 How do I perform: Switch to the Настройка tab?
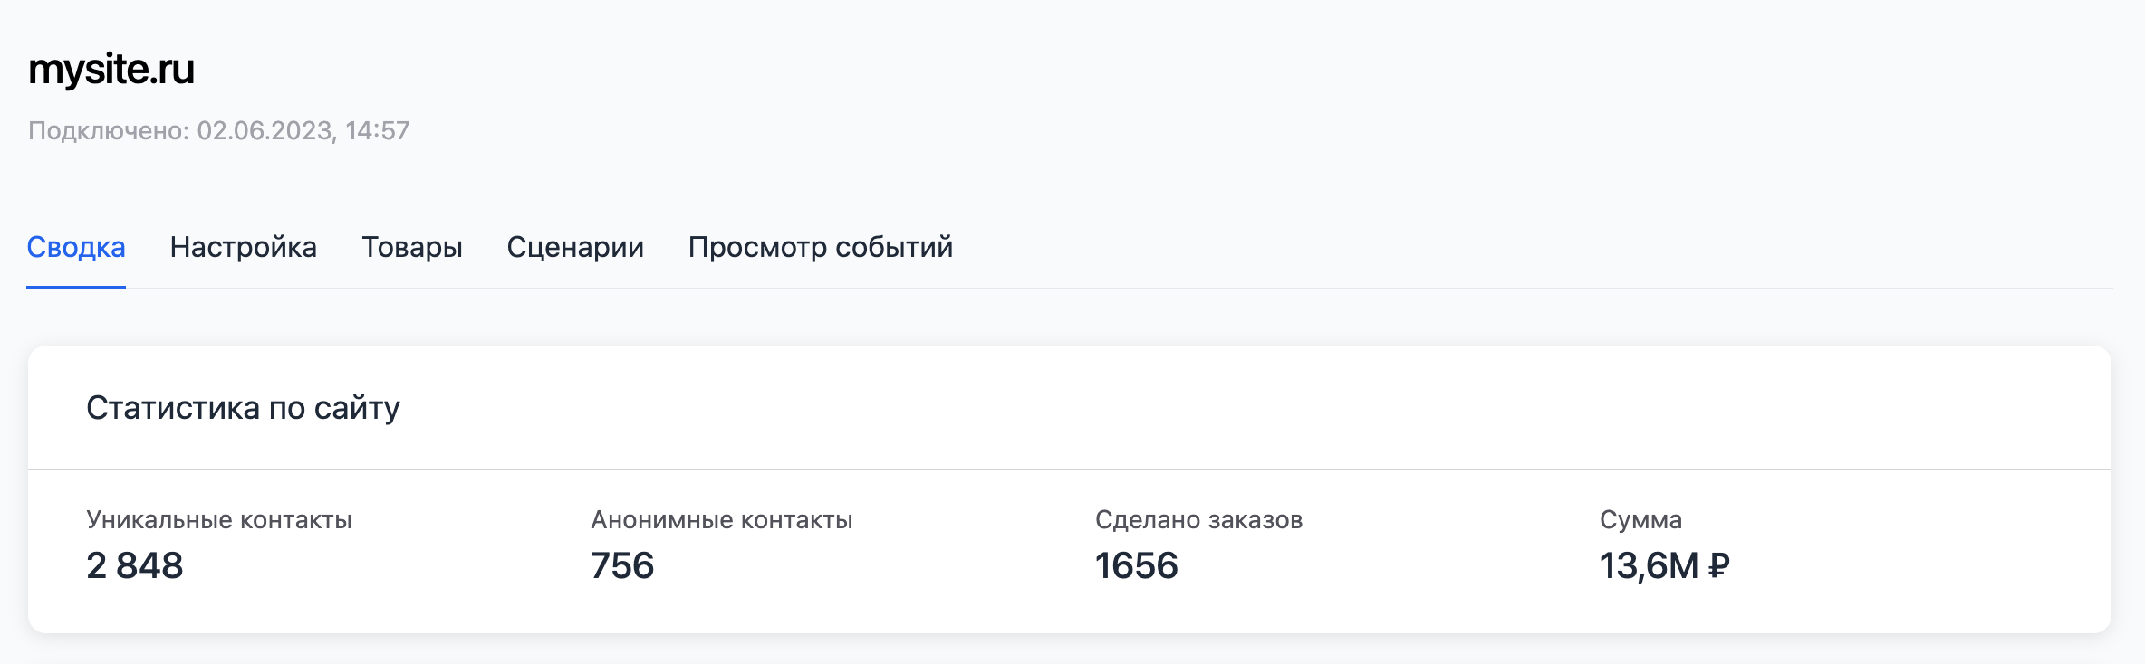[243, 246]
